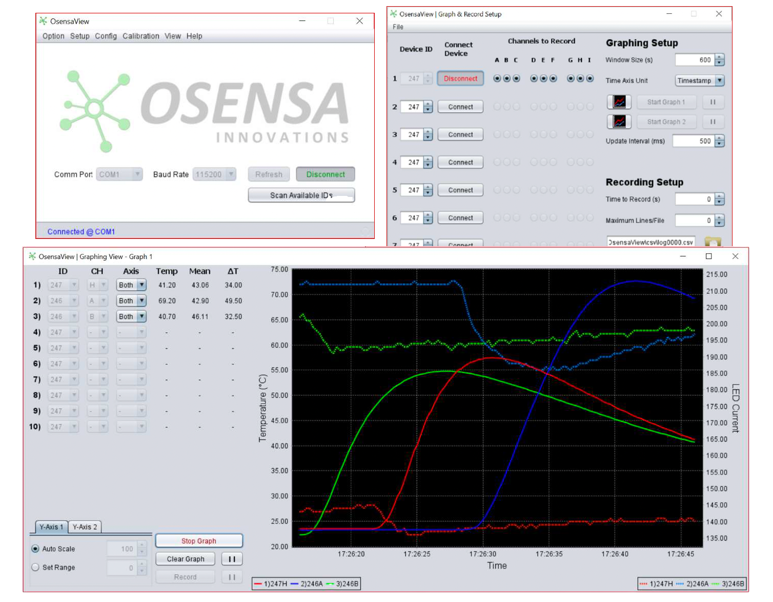Click the pause icon beside Record
This screenshot has width=773, height=602.
[x=232, y=576]
